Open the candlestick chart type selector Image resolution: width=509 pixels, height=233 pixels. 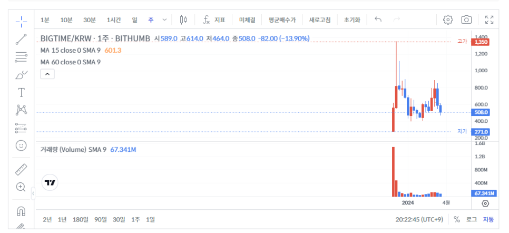coord(183,20)
